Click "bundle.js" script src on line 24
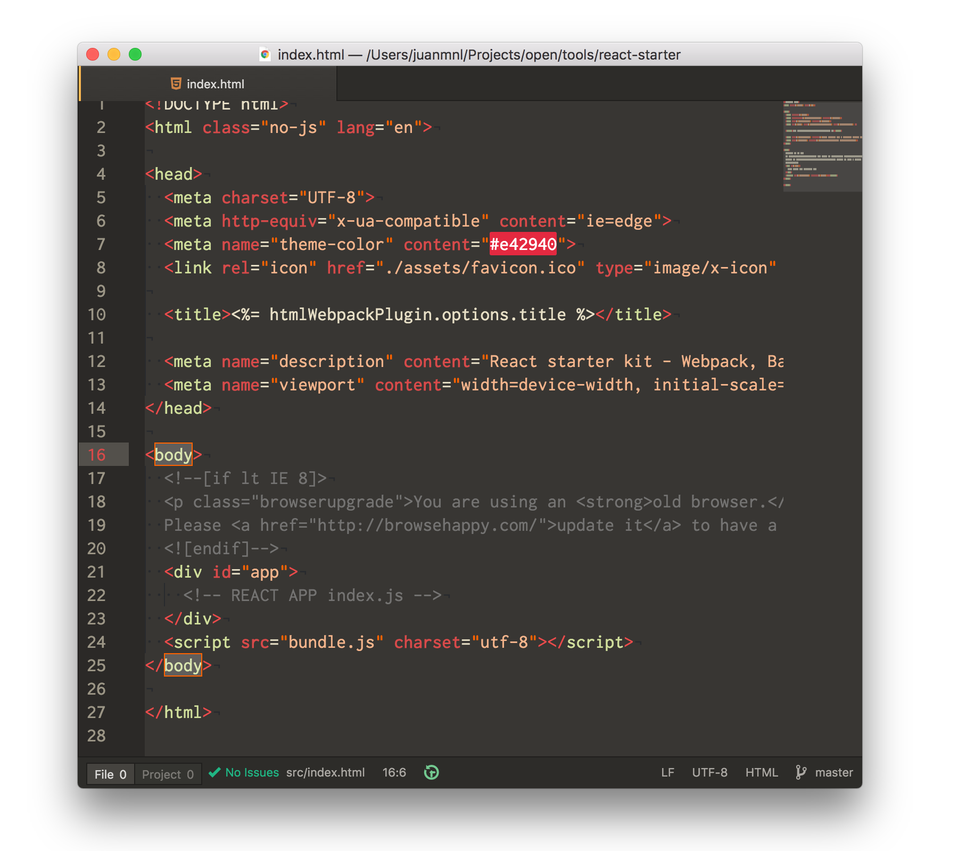The width and height of the screenshot is (958, 851). coord(332,642)
